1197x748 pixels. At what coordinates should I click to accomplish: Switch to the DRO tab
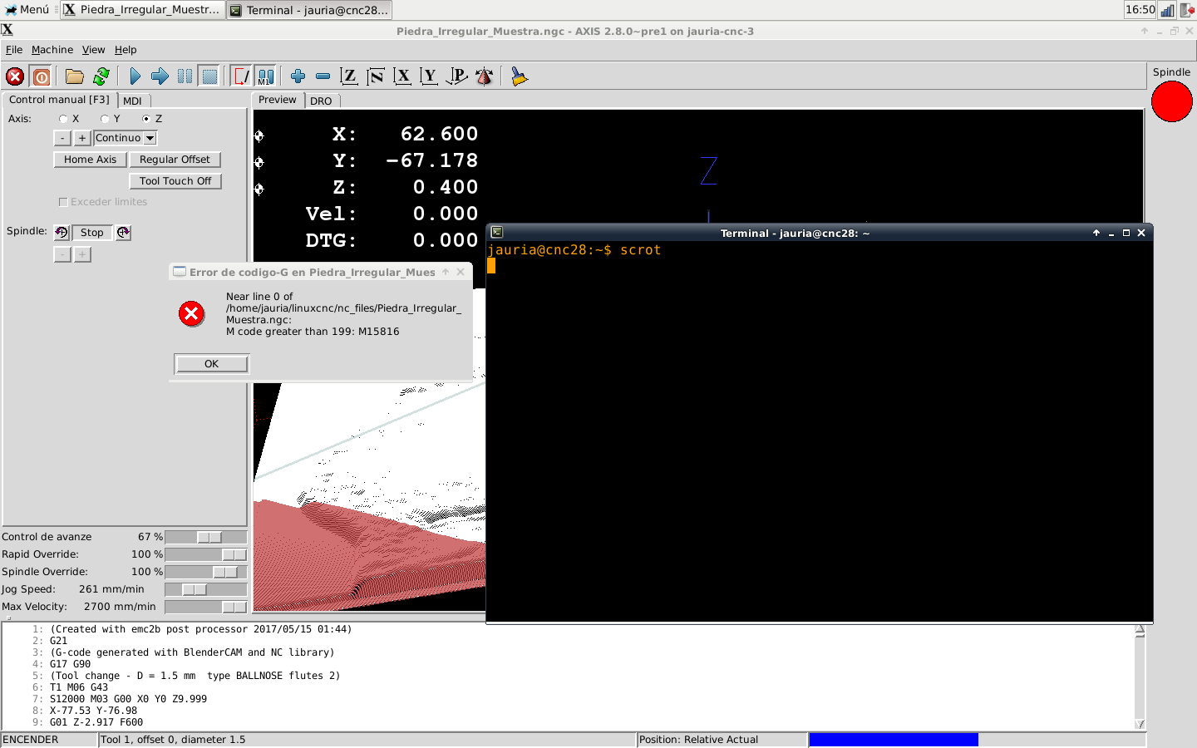pyautogui.click(x=321, y=101)
